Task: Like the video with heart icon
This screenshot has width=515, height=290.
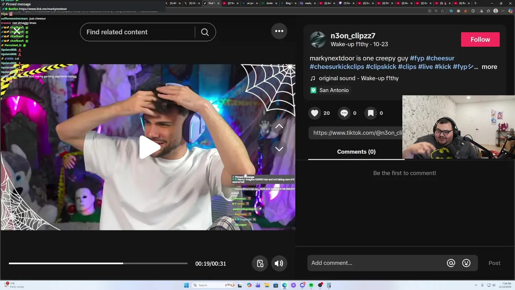Action: (x=315, y=113)
